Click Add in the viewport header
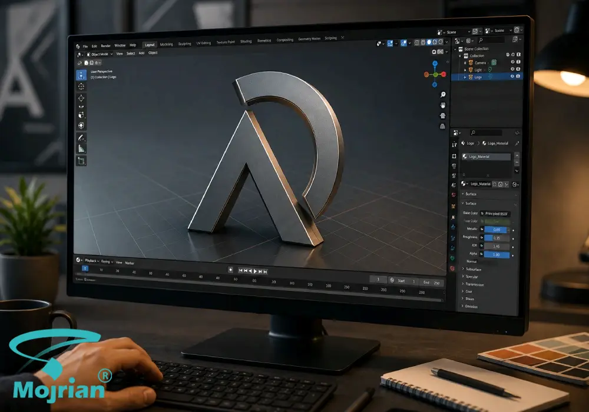 coord(141,53)
